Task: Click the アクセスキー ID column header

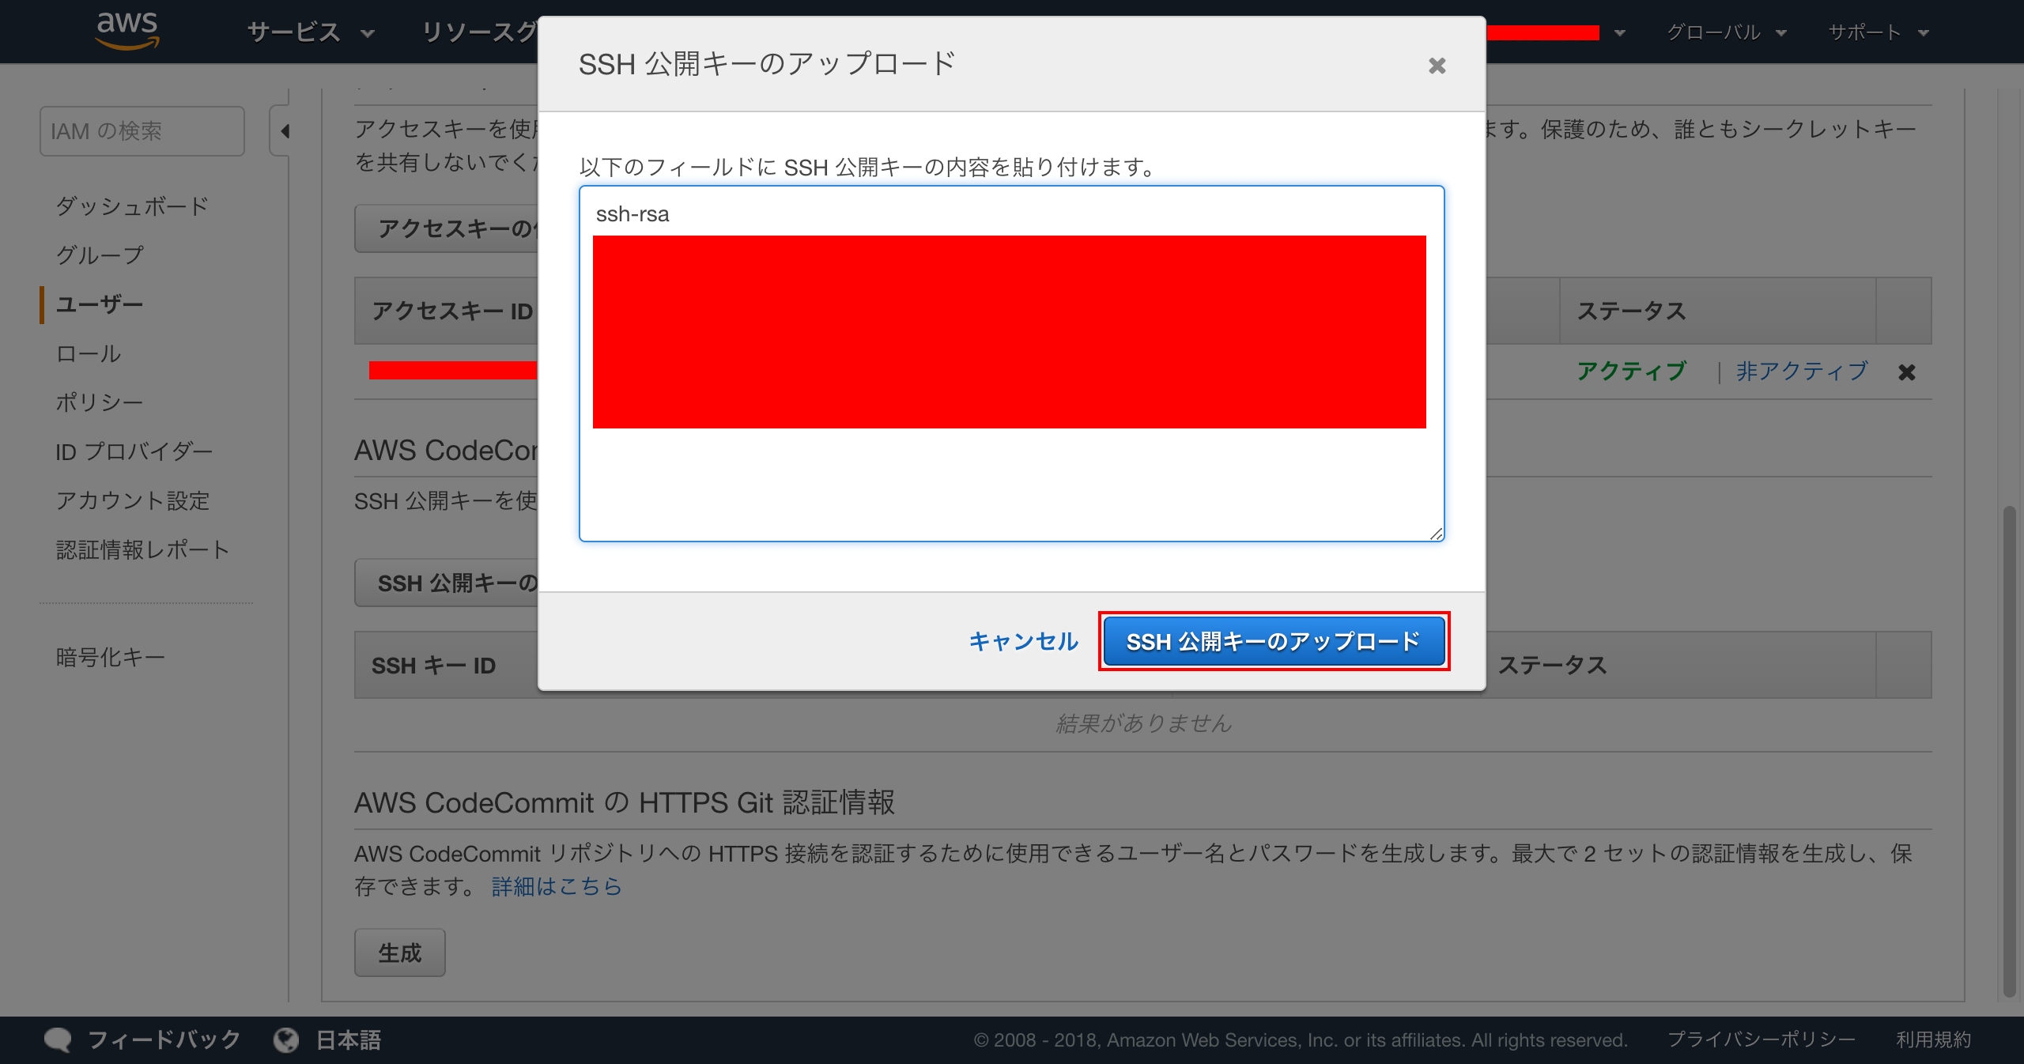Action: (452, 311)
